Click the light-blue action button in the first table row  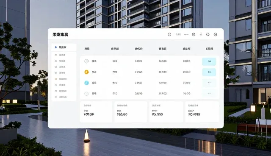209,61
